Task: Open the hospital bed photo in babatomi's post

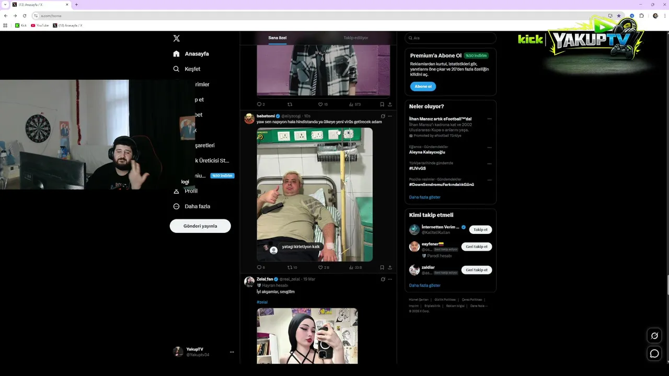Action: [315, 194]
